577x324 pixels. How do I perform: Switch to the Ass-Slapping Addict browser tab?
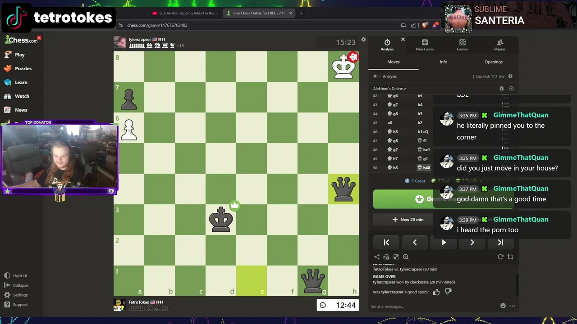tap(185, 13)
